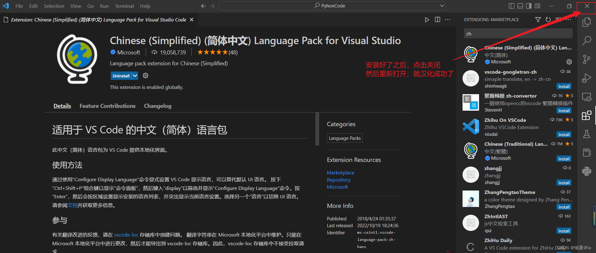This screenshot has height=253, width=596.
Task: Go back using the title bar arrow
Action: click(203, 6)
